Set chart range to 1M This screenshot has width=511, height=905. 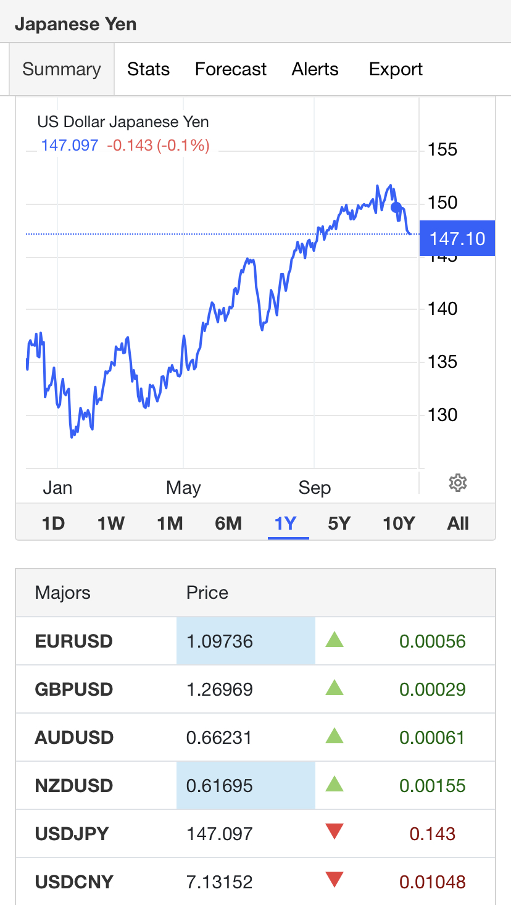170,523
